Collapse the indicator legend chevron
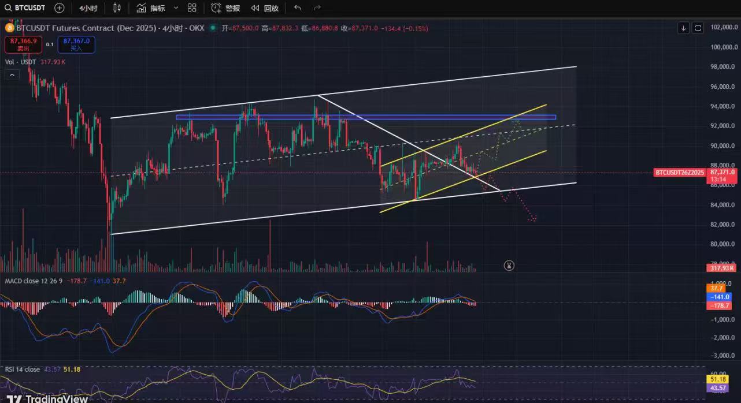This screenshot has height=403, width=741. [x=12, y=74]
